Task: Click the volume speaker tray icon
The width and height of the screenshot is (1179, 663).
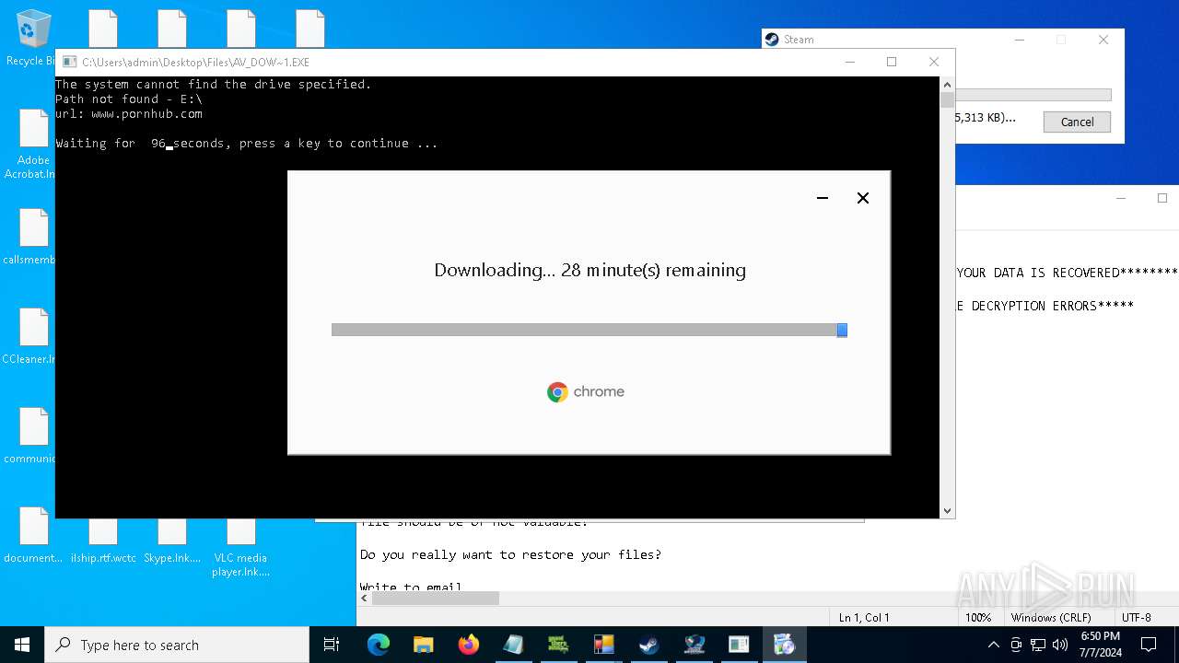Action: [1060, 645]
